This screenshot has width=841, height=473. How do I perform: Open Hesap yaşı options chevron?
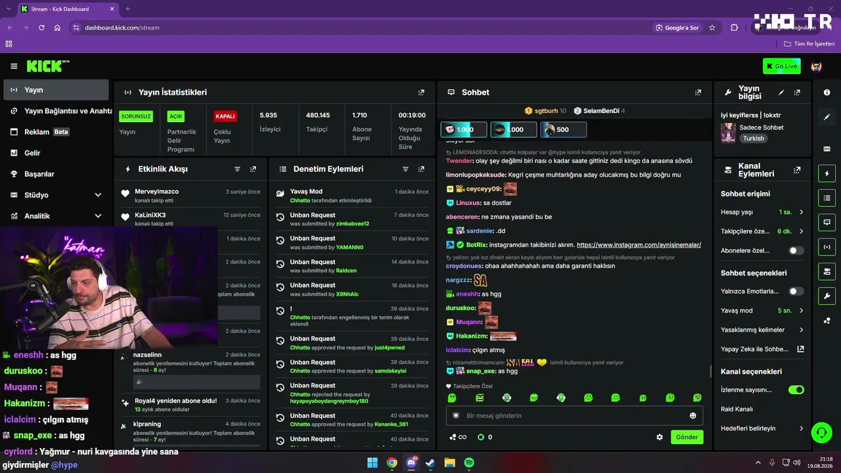click(x=802, y=212)
